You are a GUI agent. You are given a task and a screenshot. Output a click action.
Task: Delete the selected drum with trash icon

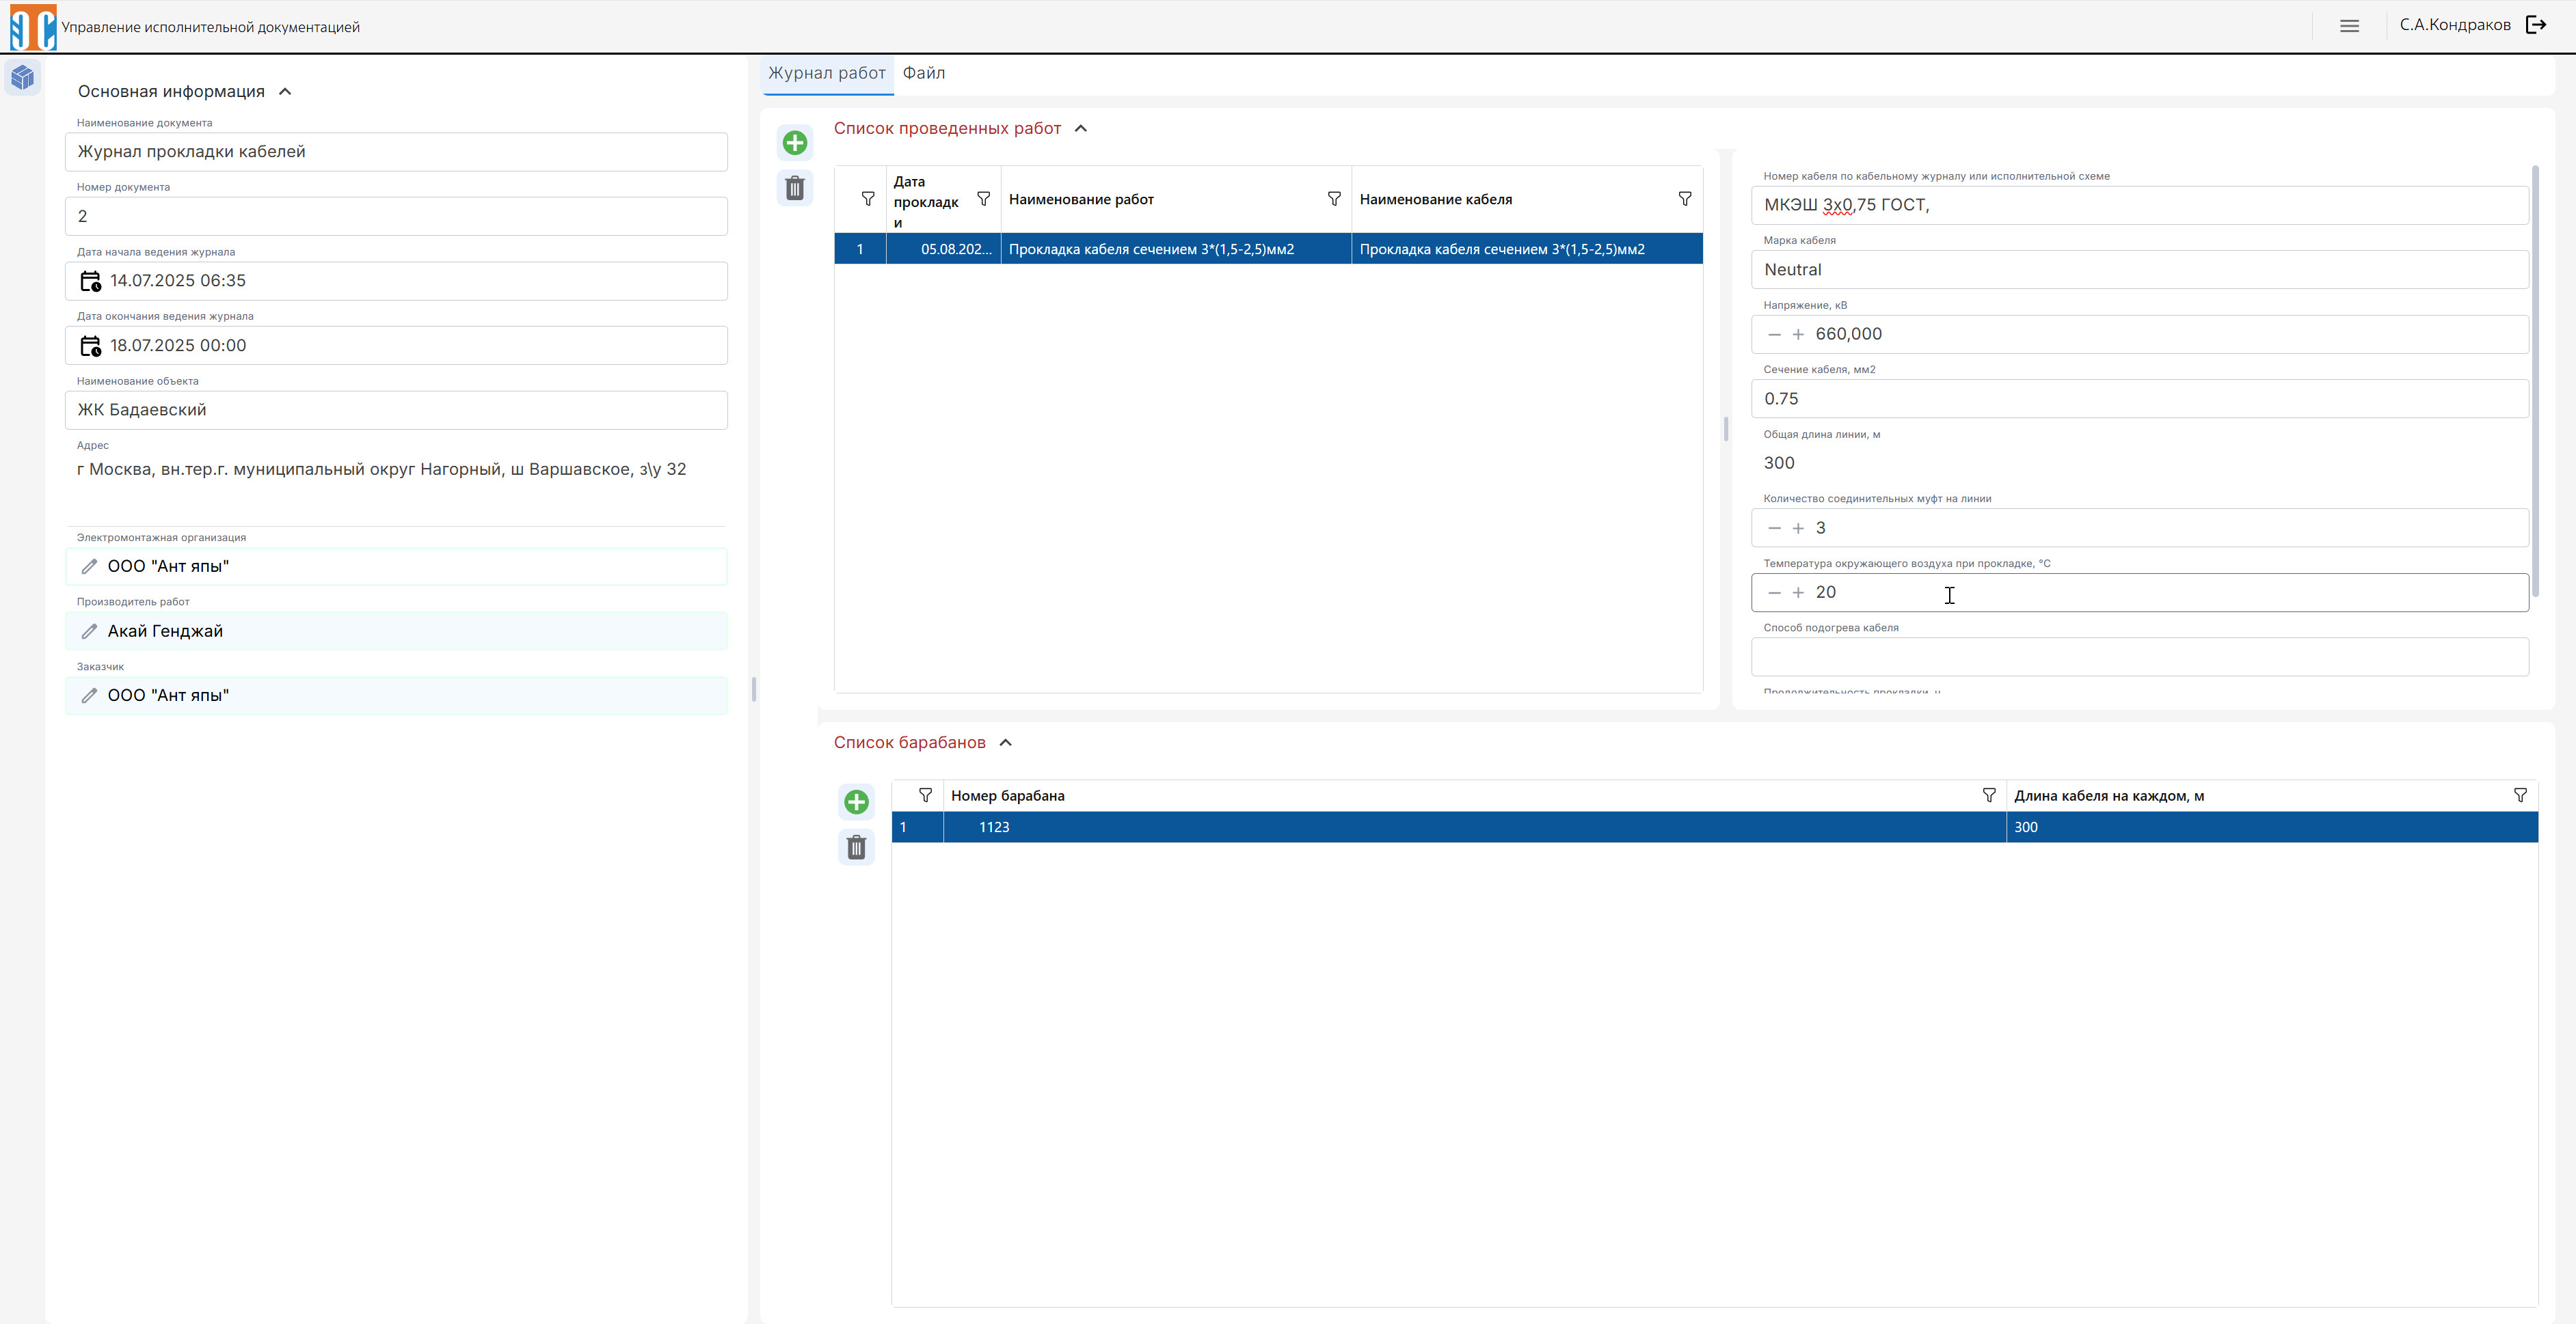(x=856, y=847)
